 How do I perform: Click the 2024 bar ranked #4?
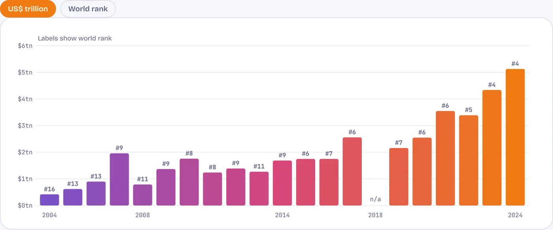[515, 137]
